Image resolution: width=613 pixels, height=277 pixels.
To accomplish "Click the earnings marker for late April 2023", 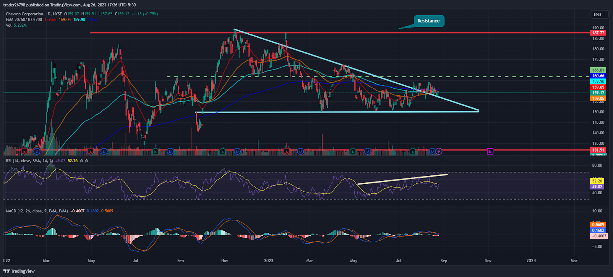I will (x=353, y=151).
